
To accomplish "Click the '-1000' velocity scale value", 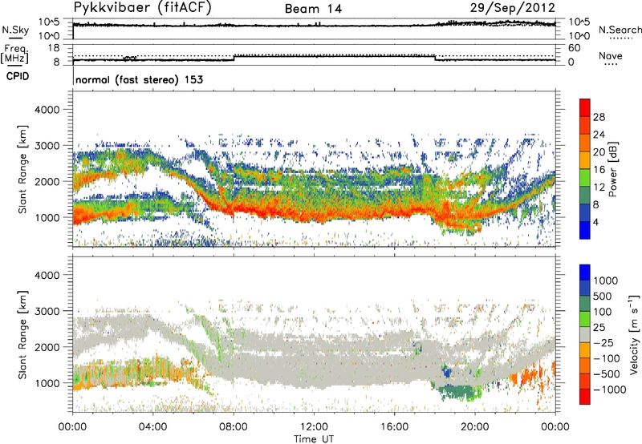I will click(x=609, y=390).
